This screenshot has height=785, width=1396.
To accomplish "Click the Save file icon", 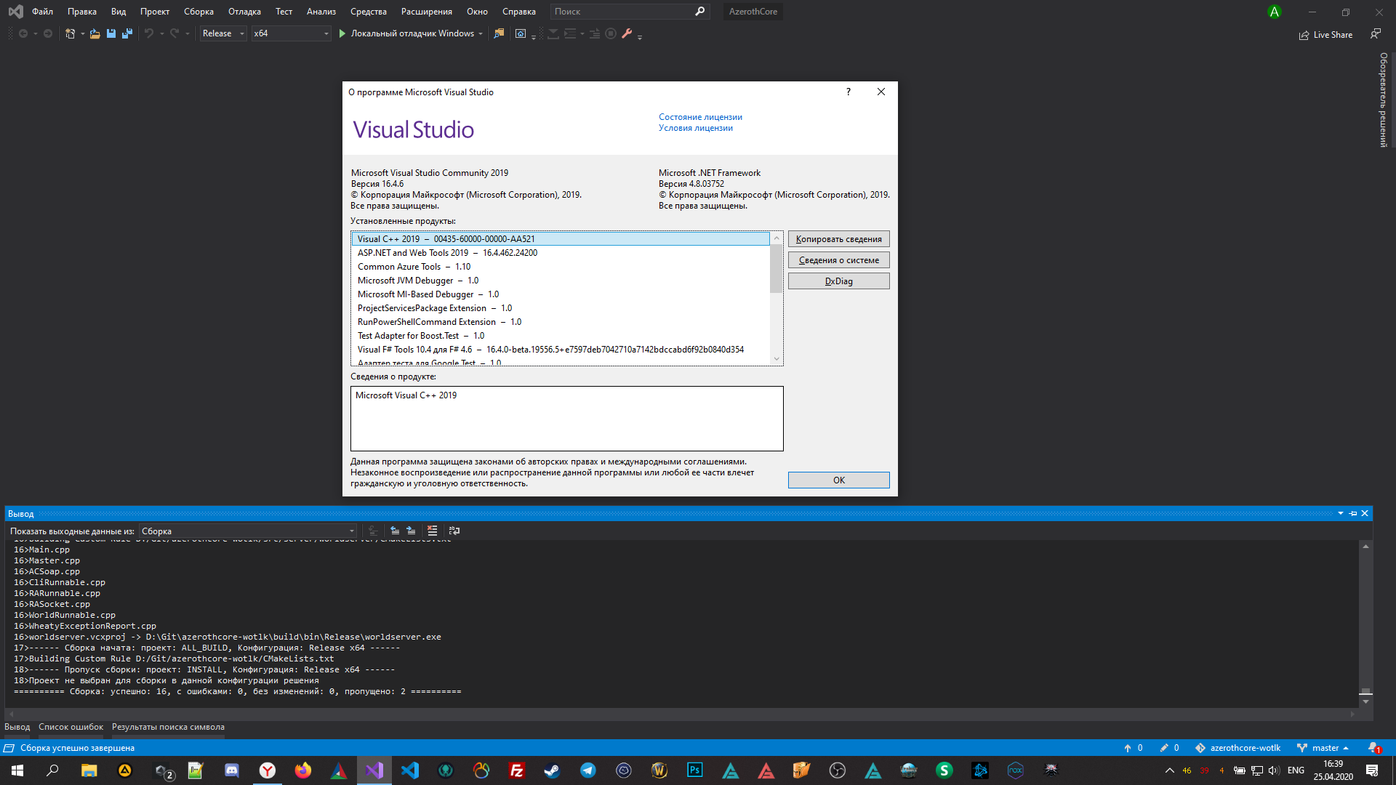I will (x=111, y=33).
